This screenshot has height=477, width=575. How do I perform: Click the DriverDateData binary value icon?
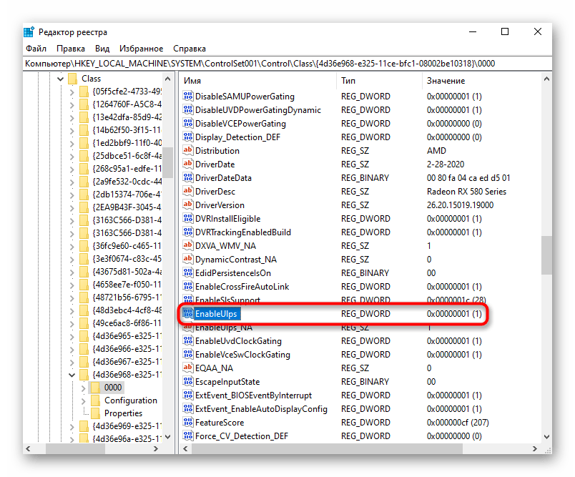(x=188, y=178)
